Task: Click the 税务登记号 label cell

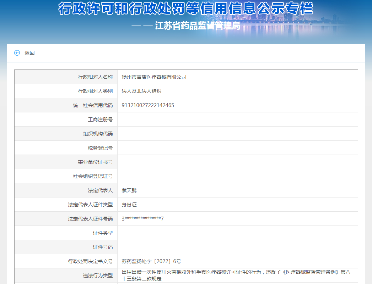Action: (100, 148)
